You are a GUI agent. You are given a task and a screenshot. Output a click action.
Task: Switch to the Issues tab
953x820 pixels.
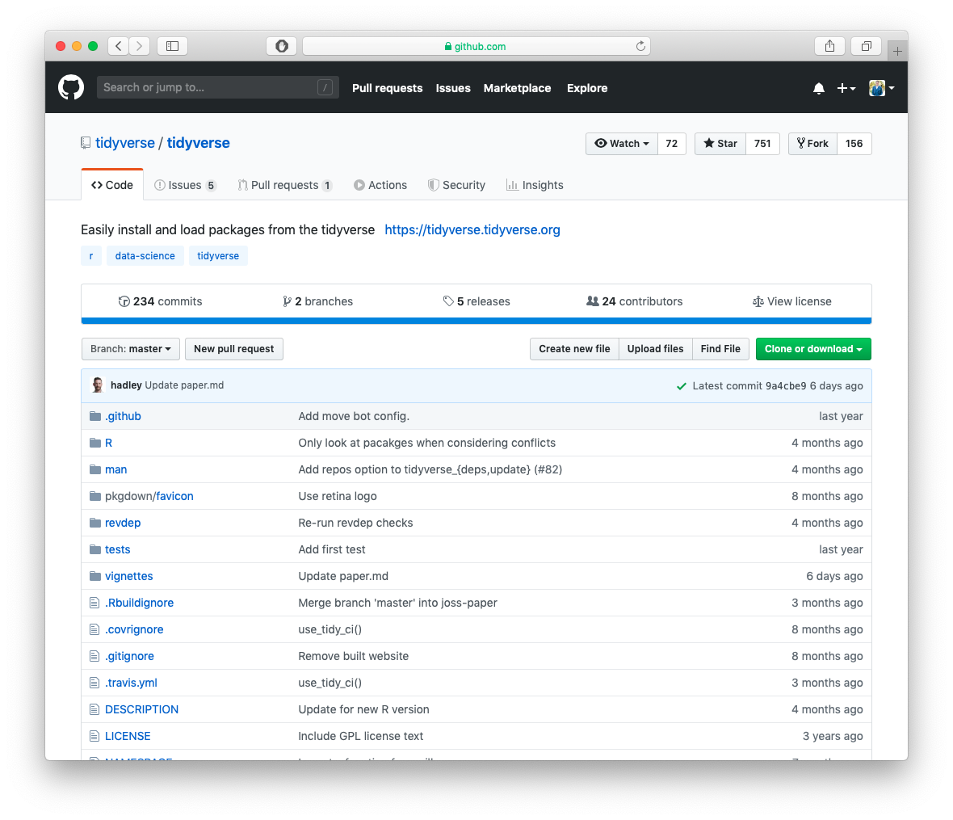[x=185, y=185]
